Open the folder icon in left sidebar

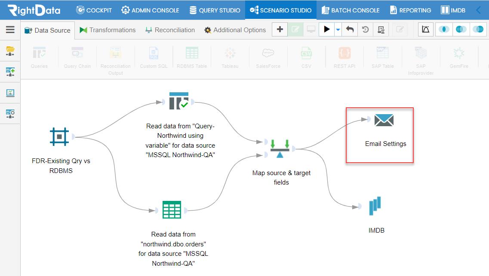(10, 51)
